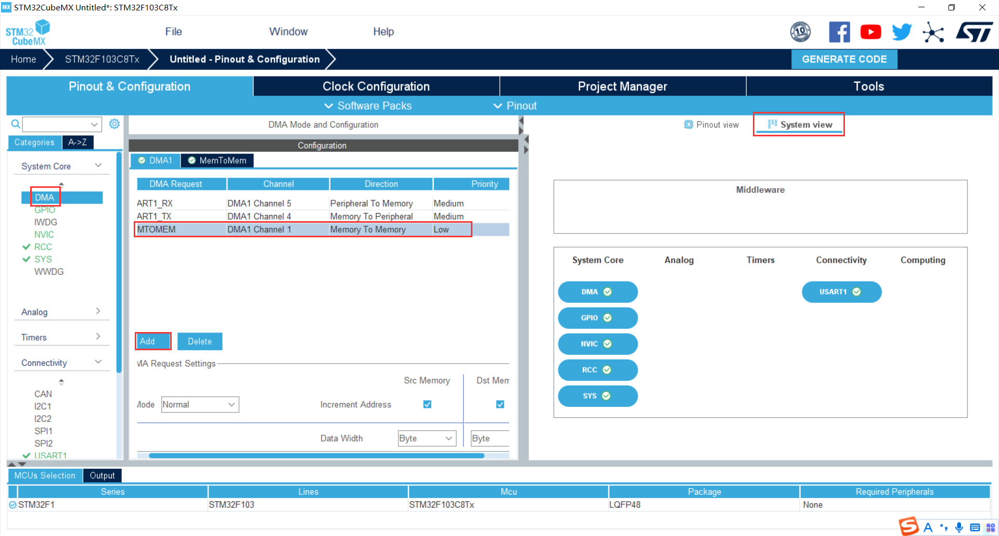Click the microphone icon in input toolbar

[x=959, y=527]
